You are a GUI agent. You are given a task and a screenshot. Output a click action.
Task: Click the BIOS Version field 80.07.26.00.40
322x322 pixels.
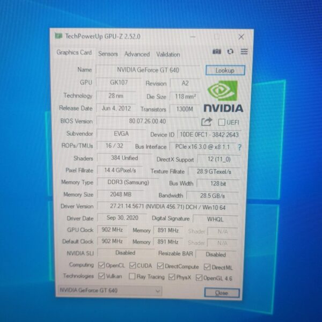(147, 121)
